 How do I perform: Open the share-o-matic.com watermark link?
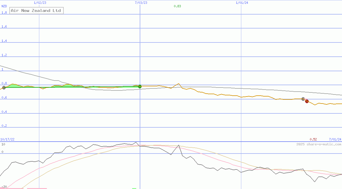pos(319,144)
